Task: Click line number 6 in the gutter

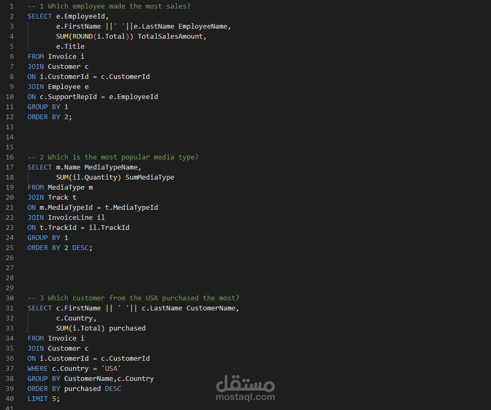Action: pos(12,57)
